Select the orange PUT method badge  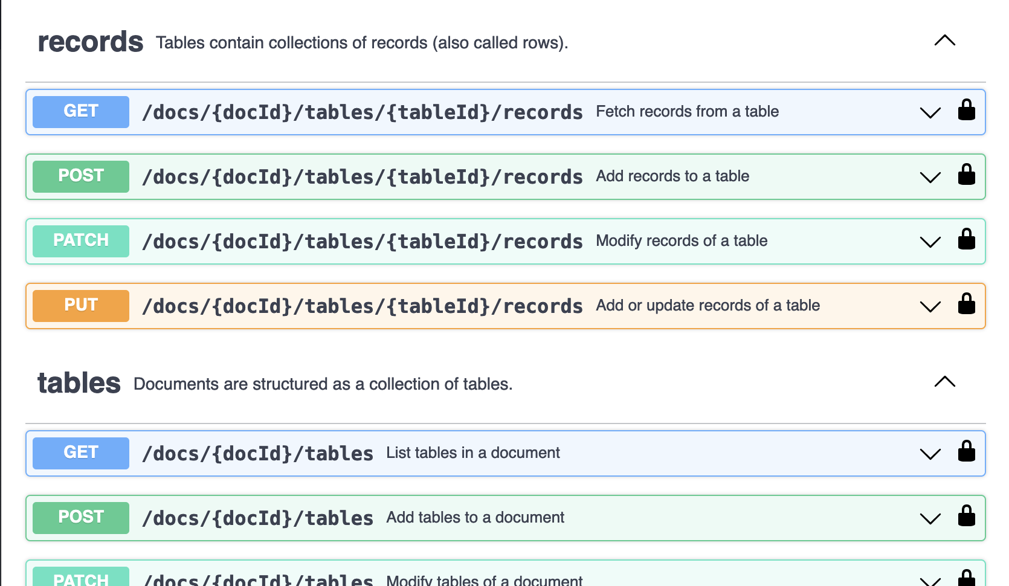80,305
